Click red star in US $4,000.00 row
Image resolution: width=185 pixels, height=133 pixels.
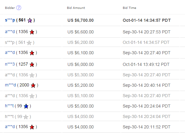coord(32,127)
